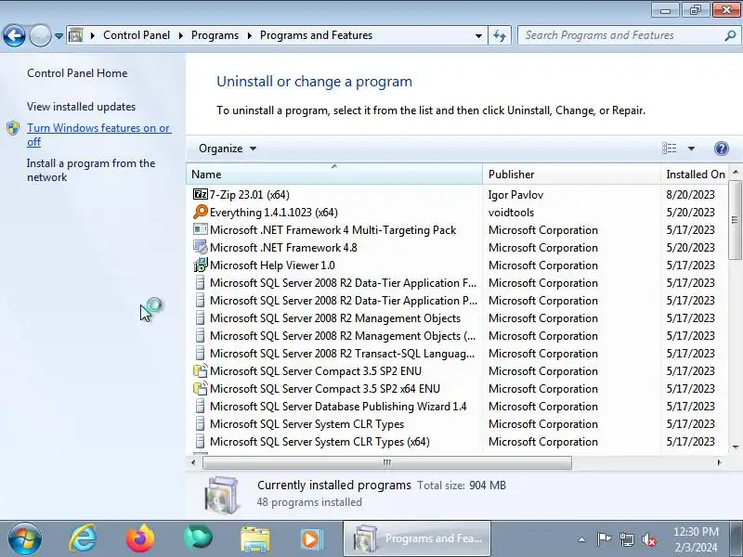This screenshot has width=743, height=557.
Task: Open Windows Explorer from the taskbar
Action: pos(254,539)
